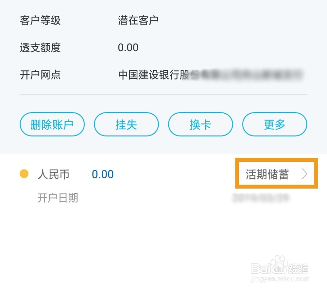Expand the chevron arrow beside 活期储蓄
Viewport: 327px width, 290px height.
click(x=305, y=174)
